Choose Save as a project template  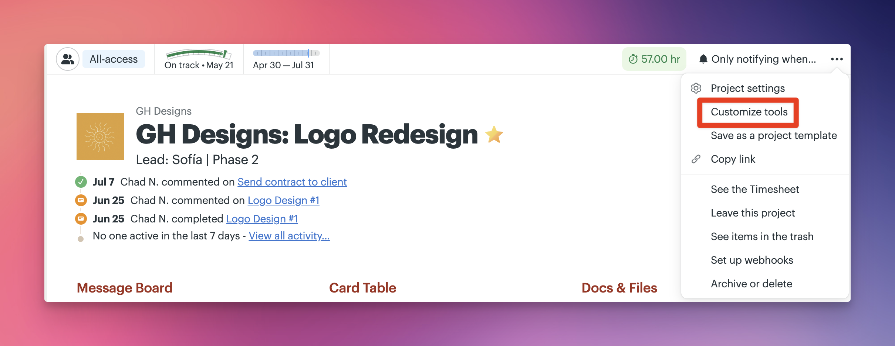point(774,135)
